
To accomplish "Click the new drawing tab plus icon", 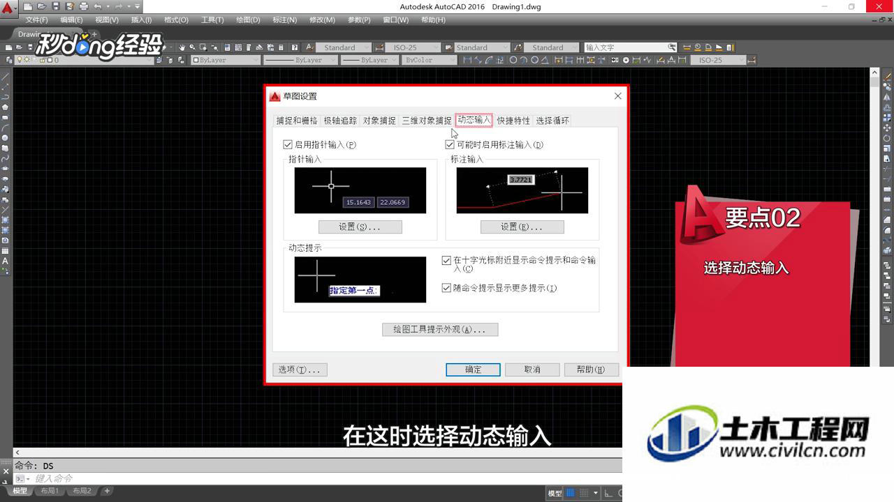I will pyautogui.click(x=94, y=34).
